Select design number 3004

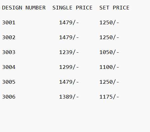pyautogui.click(x=9, y=67)
